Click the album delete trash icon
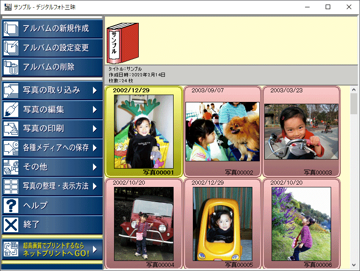Screen dimensions: 360x271 11,67
